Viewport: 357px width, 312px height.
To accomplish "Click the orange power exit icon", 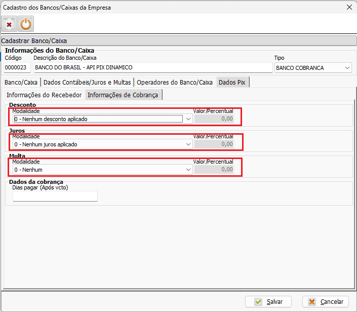I will [26, 24].
